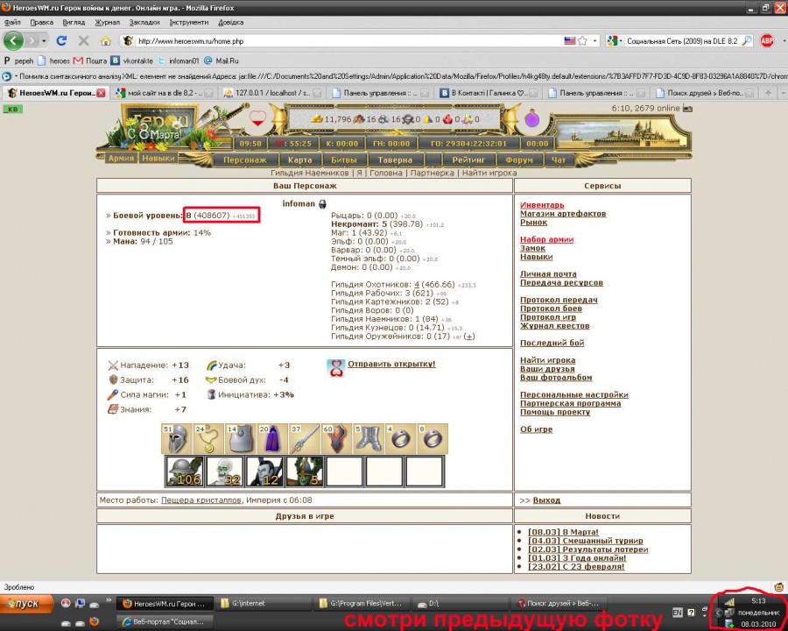The image size is (788, 631).
Task: Open the Гильдия Наемников link
Action: pyautogui.click(x=310, y=173)
